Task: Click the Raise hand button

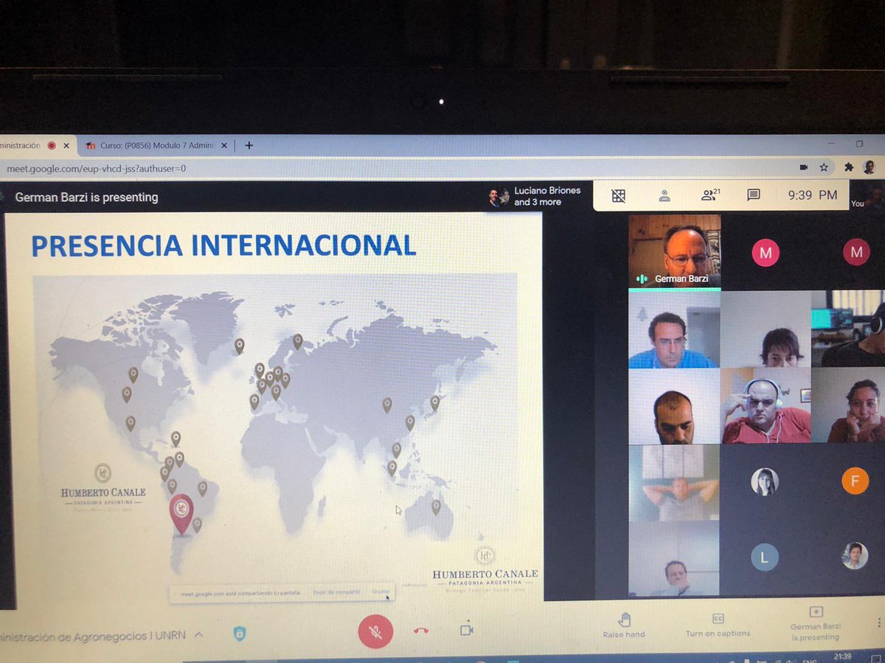Action: (624, 625)
